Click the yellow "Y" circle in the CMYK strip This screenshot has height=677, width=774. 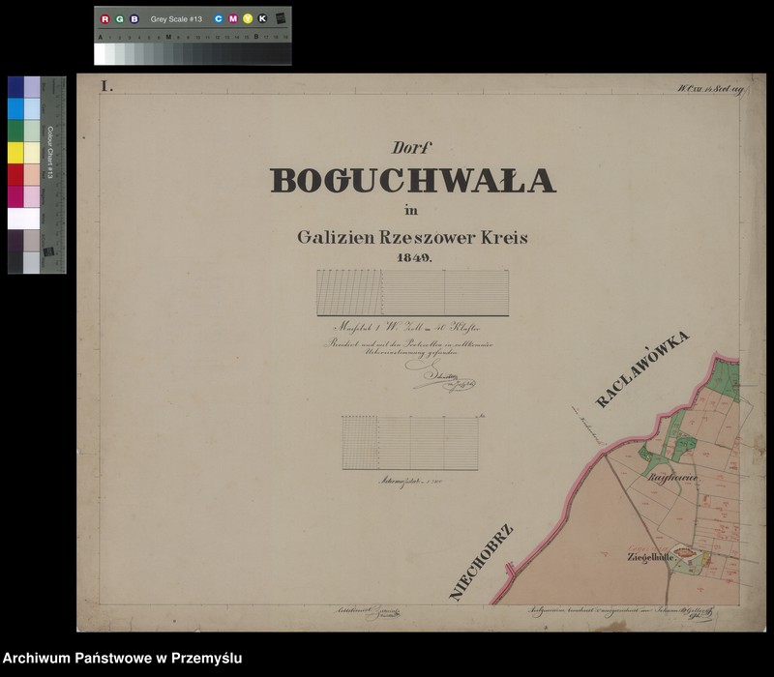(249, 16)
